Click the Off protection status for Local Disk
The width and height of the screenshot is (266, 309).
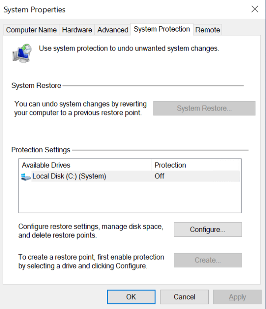pyautogui.click(x=160, y=176)
